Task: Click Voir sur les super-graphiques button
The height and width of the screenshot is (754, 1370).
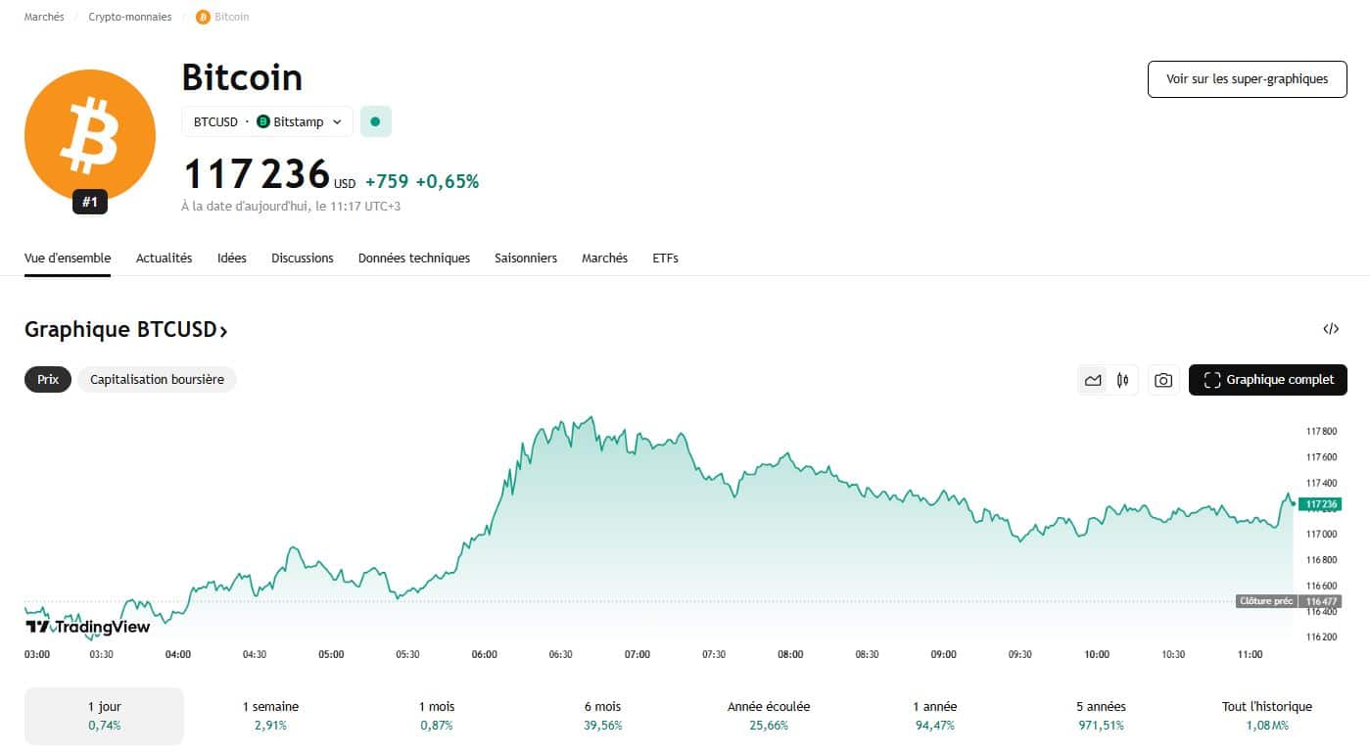Action: (x=1247, y=78)
